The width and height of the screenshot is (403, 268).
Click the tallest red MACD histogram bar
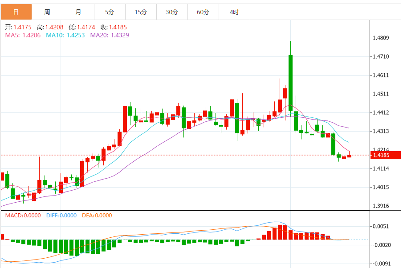(x=280, y=232)
